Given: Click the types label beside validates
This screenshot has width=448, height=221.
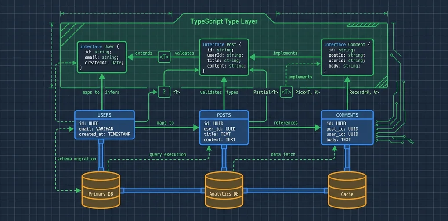Looking at the screenshot, I should (x=232, y=92).
